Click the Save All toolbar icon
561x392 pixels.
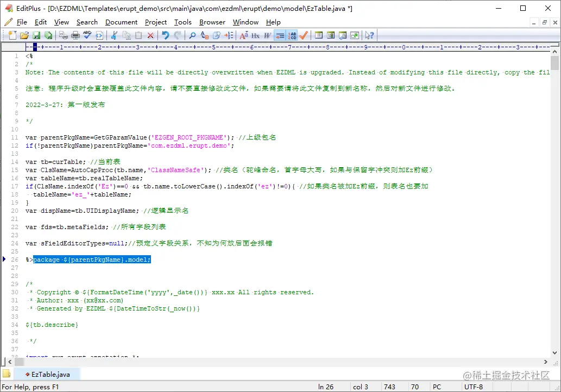[48, 35]
